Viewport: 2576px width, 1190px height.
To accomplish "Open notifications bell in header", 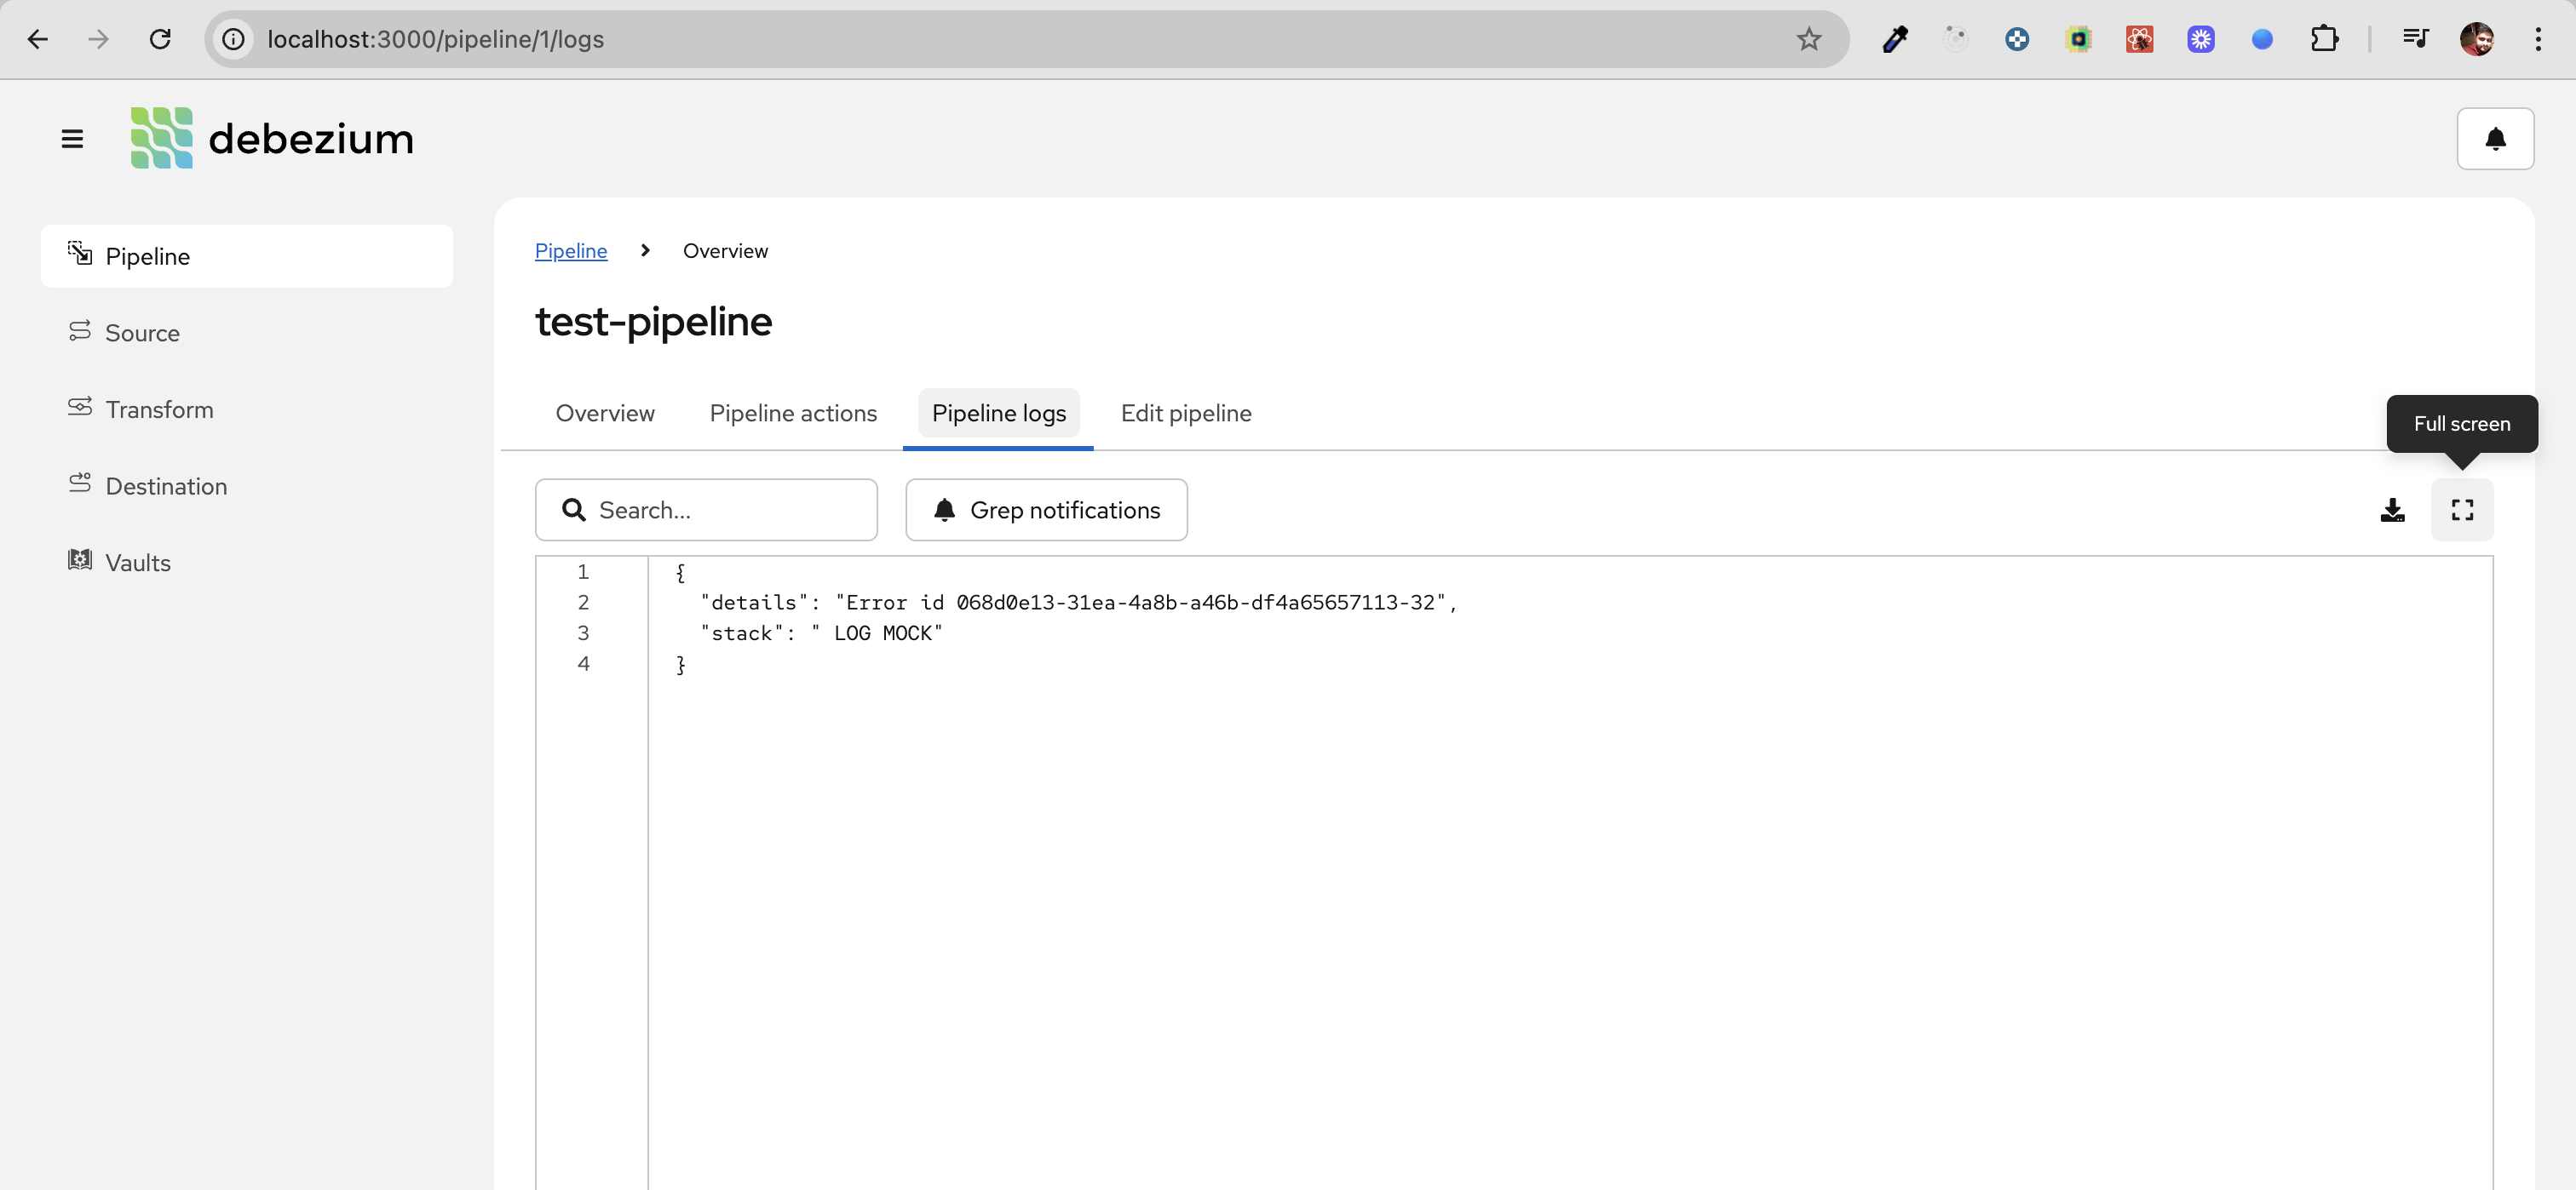I will [2494, 139].
